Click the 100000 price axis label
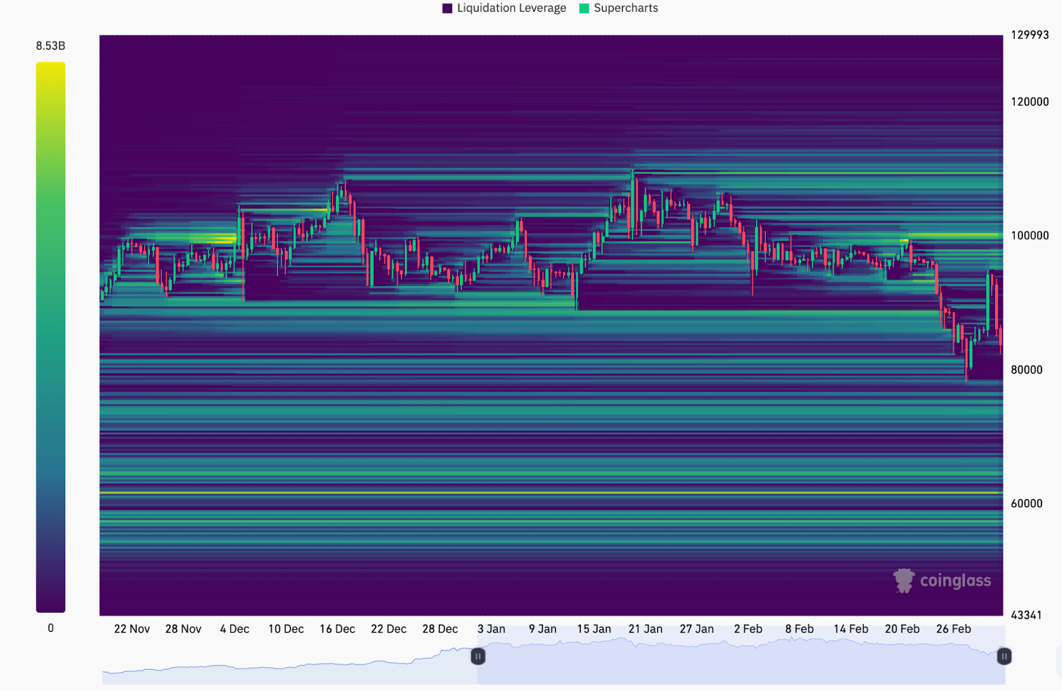 pyautogui.click(x=1029, y=236)
